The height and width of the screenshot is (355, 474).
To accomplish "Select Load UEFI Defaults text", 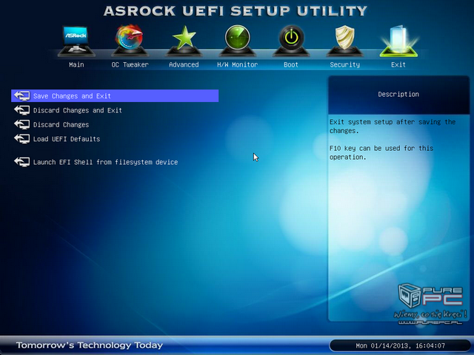I will coord(67,139).
